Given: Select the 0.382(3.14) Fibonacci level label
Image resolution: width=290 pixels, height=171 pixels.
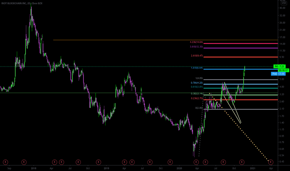Looking at the screenshot, I should click(x=197, y=94).
